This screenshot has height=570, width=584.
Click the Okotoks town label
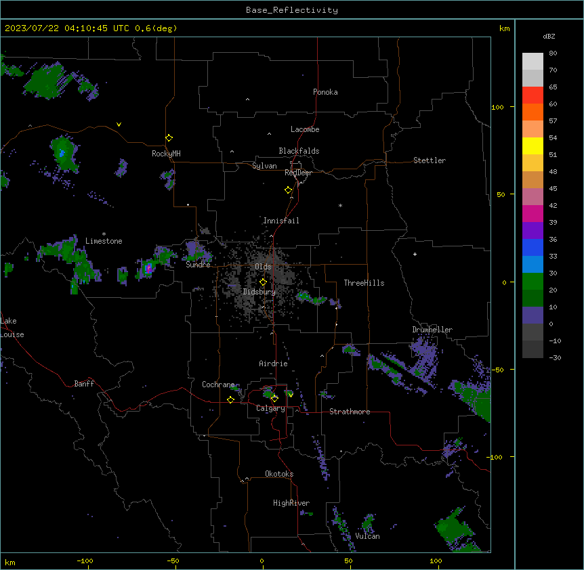[x=279, y=474]
